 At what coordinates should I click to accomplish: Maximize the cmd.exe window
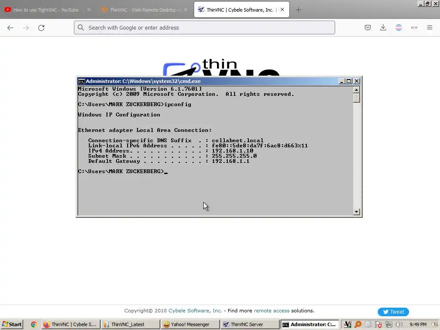point(349,81)
